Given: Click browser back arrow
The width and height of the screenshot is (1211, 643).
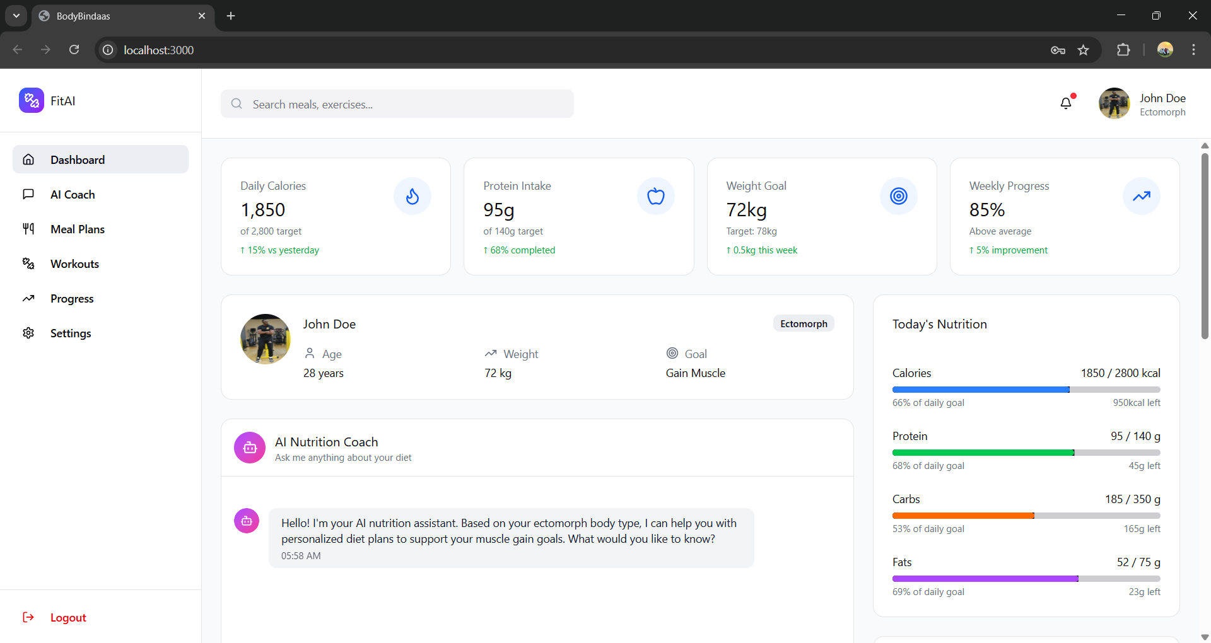Looking at the screenshot, I should [18, 50].
